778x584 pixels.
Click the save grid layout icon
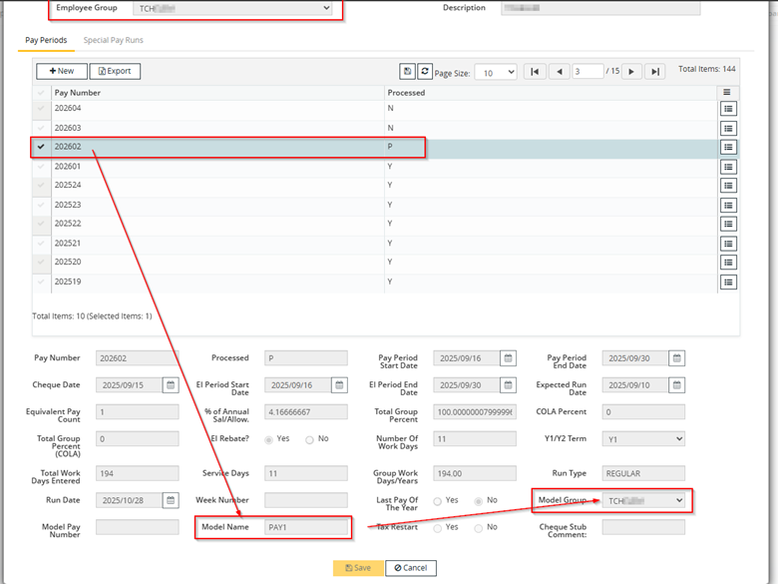[x=407, y=72]
